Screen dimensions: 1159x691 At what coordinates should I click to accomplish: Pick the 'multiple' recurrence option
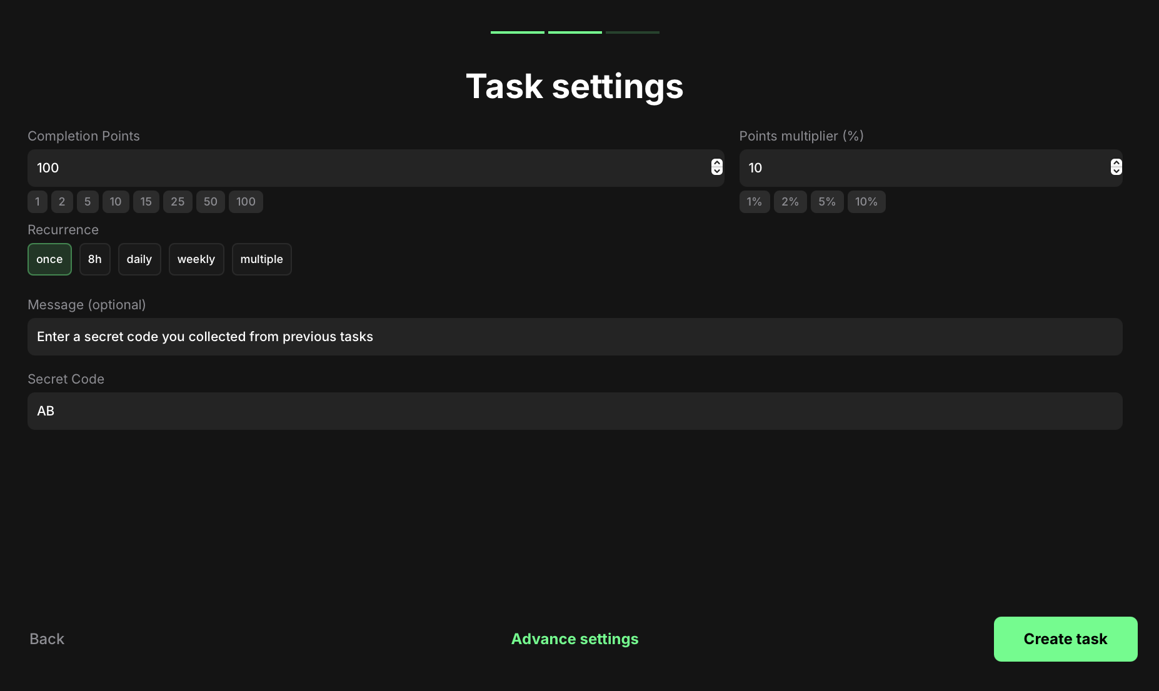261,259
